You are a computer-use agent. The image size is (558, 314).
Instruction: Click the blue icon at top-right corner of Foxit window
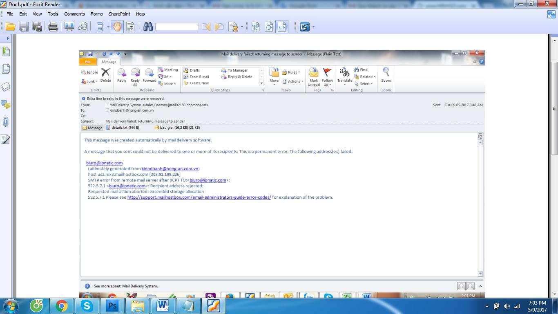551,14
